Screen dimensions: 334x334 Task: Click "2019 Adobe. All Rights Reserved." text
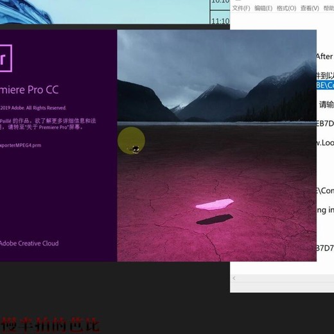(33, 108)
